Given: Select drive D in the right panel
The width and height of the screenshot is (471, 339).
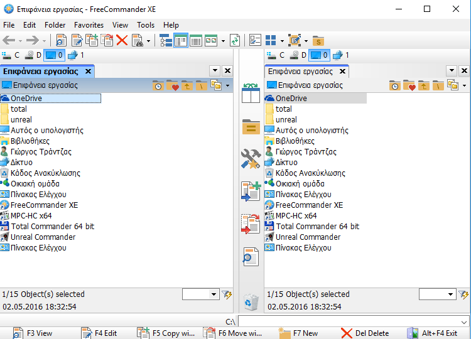Looking at the screenshot, I should tap(298, 55).
